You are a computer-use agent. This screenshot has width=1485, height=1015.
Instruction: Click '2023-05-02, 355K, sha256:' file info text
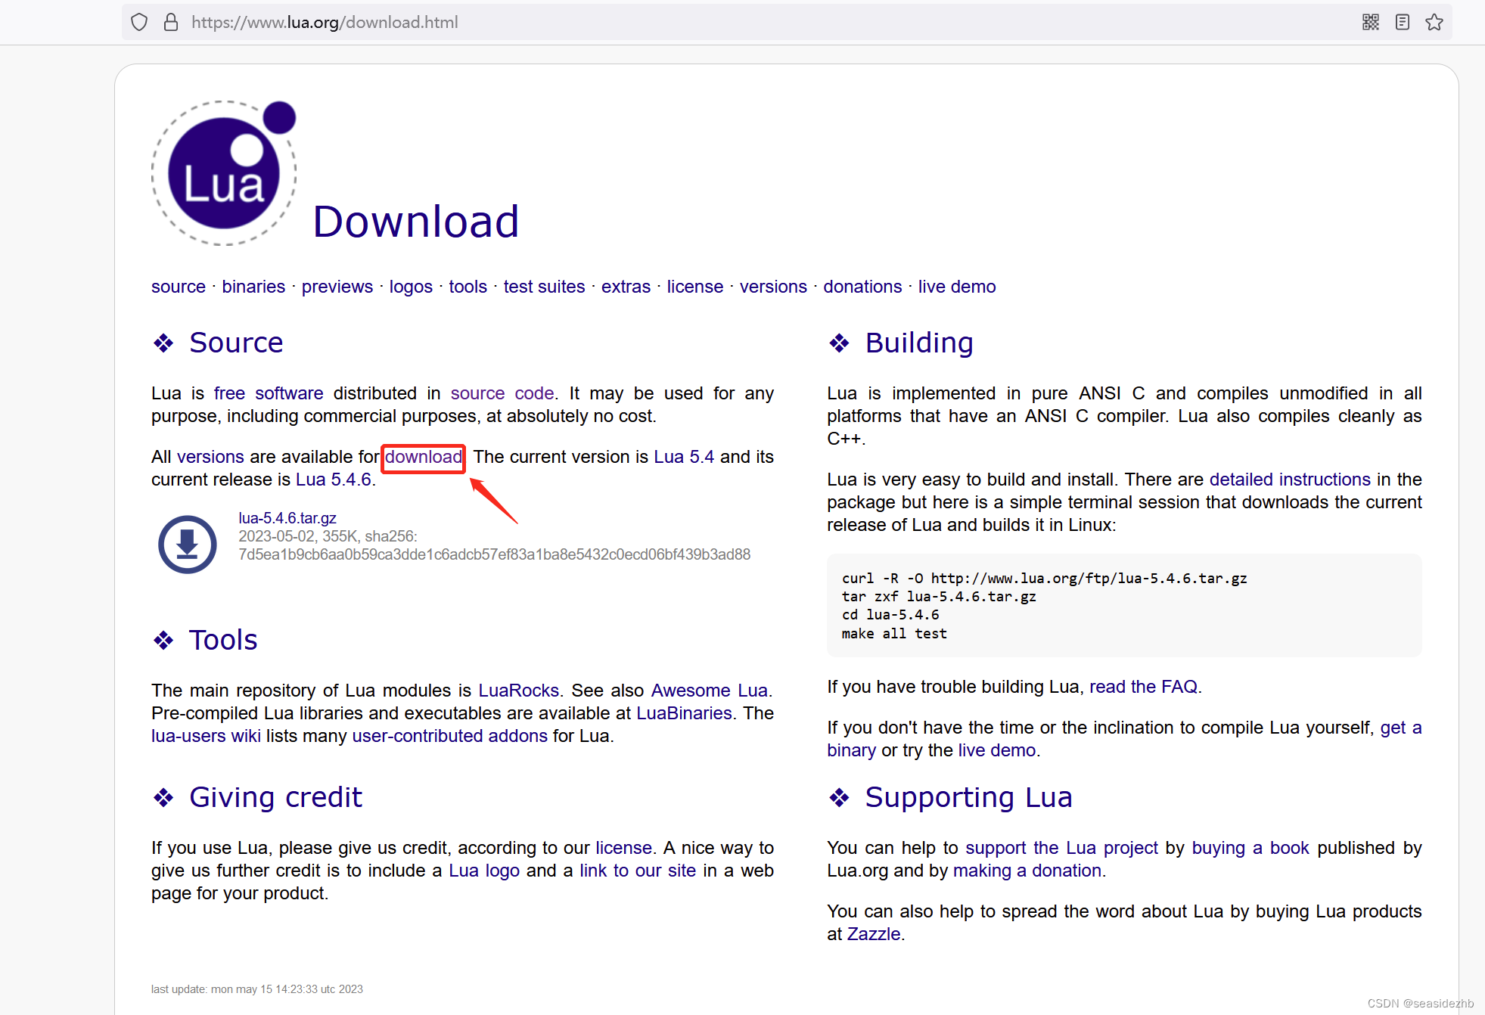(x=328, y=536)
